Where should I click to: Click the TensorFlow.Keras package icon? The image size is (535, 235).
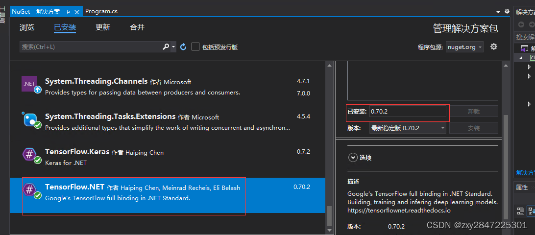pyautogui.click(x=31, y=155)
